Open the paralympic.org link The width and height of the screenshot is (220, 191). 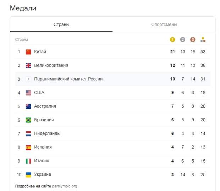(65, 186)
